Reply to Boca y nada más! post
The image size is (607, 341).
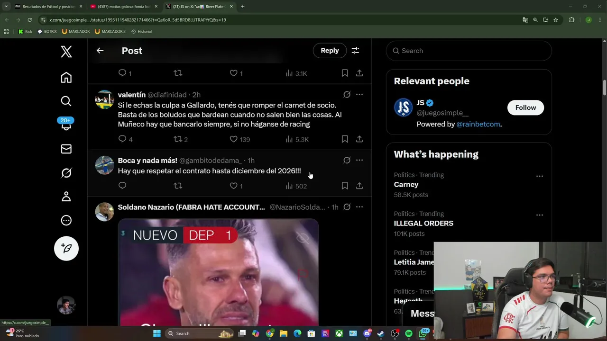tap(122, 186)
